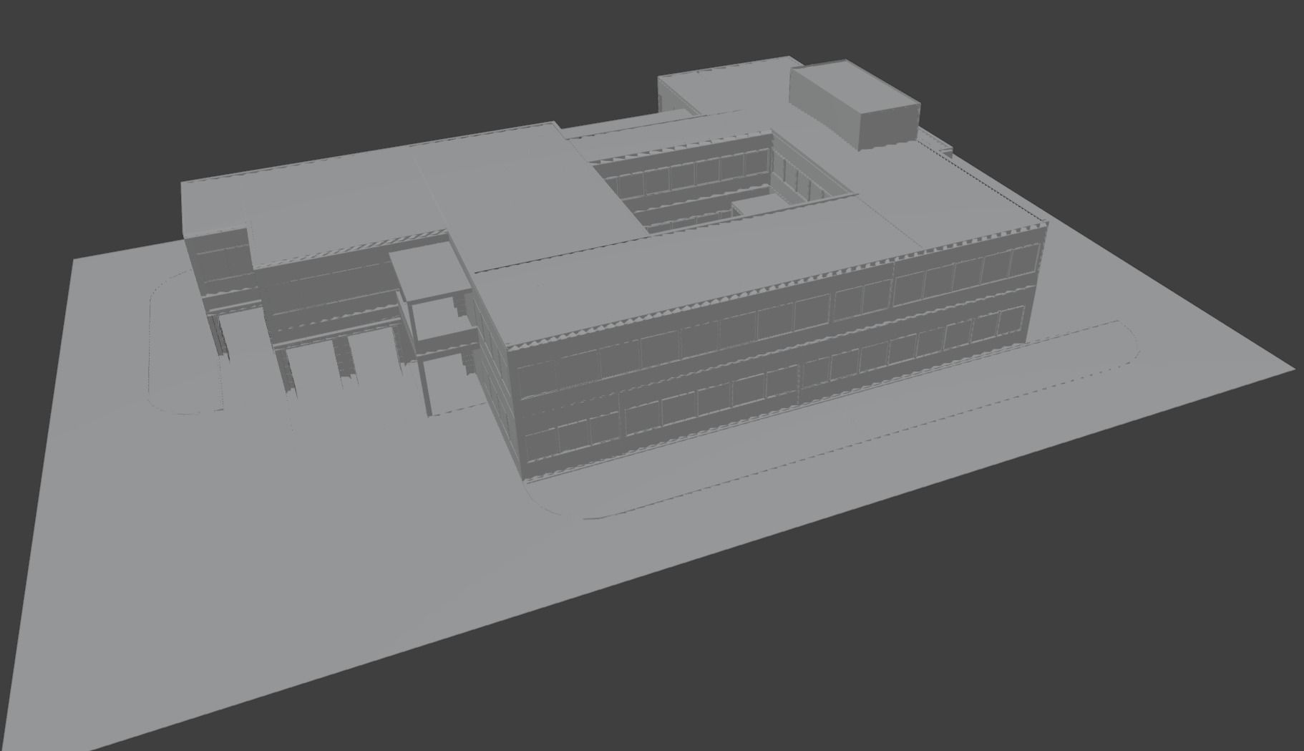Select the rooftop mechanical box on the building
Screen dimensions: 1304x751
pyautogui.click(x=855, y=105)
